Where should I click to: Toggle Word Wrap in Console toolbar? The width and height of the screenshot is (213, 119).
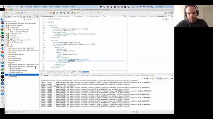[x=156, y=79]
